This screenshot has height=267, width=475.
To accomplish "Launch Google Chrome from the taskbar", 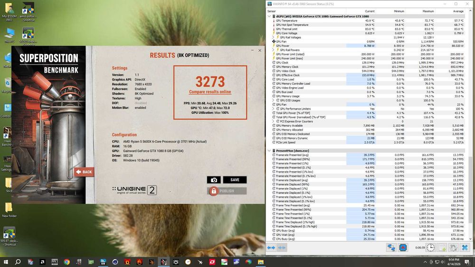I will [x=66, y=262].
